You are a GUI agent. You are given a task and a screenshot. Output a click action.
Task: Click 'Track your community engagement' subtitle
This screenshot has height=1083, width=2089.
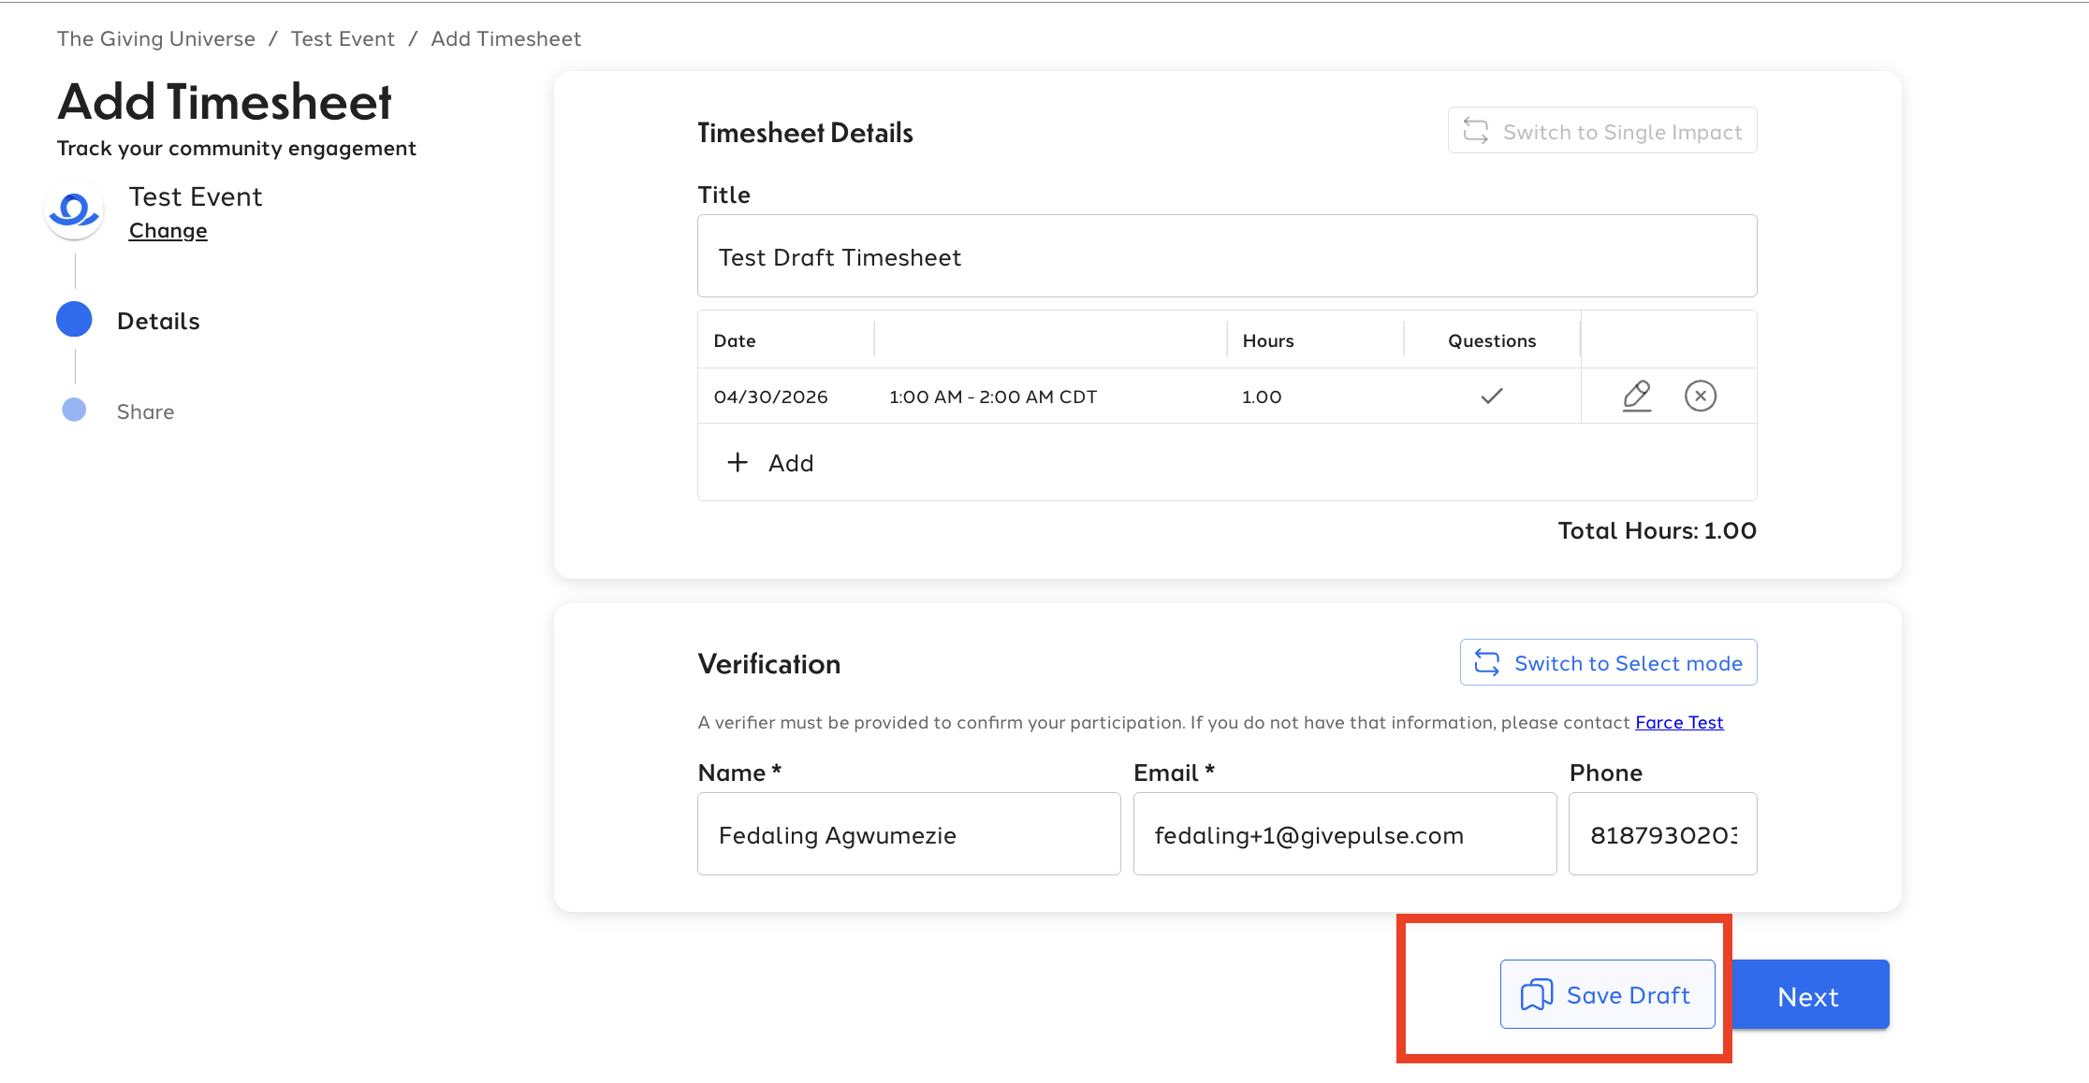coord(237,148)
